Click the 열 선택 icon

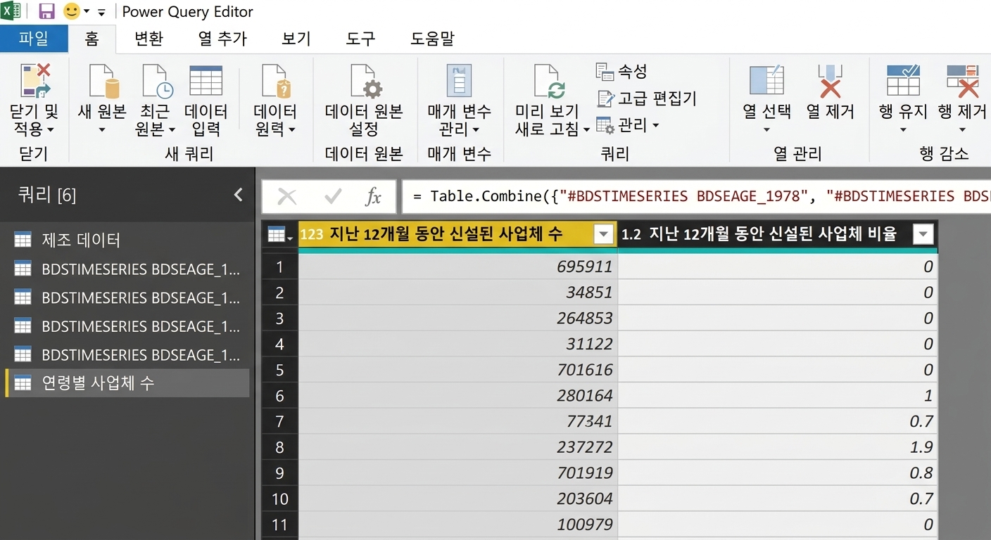coord(767,80)
